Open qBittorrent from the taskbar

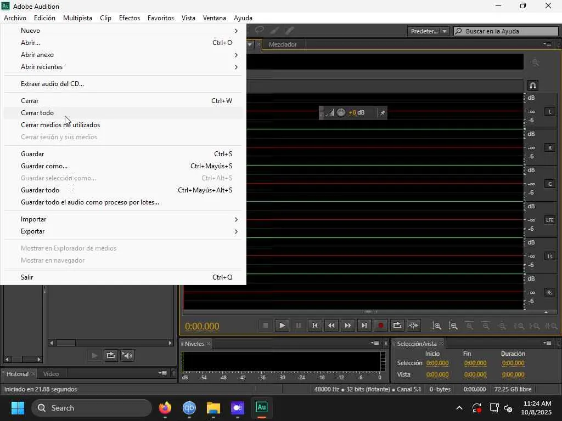pos(189,408)
